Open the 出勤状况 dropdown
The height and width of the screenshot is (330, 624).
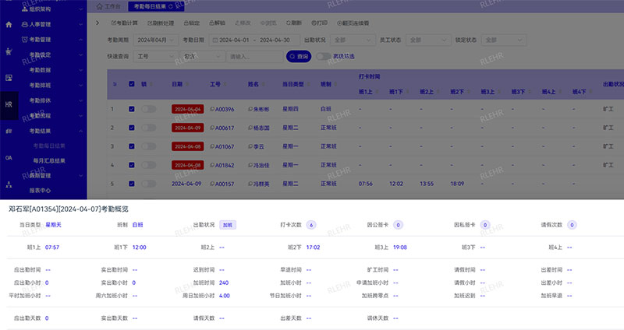point(353,40)
